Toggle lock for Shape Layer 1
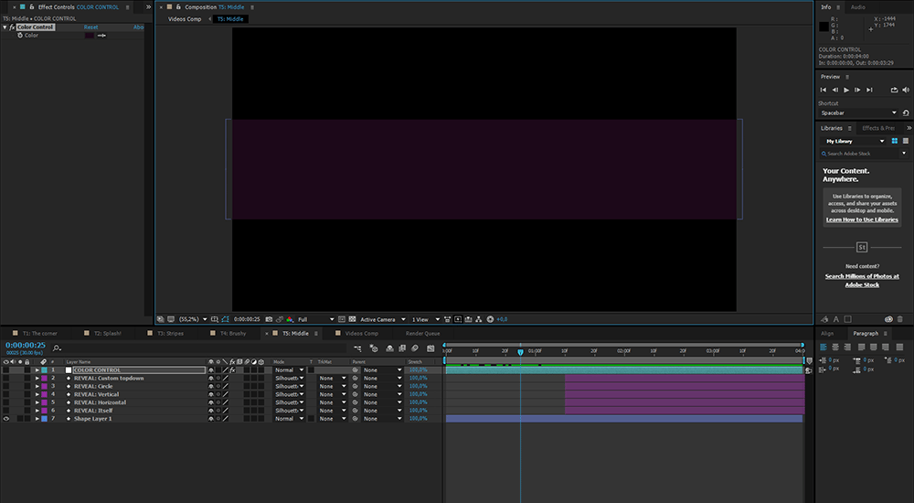 (x=27, y=418)
